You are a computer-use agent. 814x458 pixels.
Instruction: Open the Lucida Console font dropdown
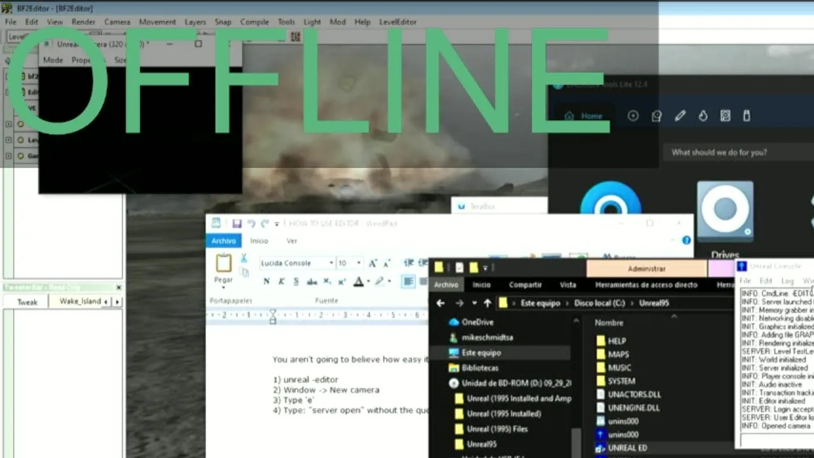pyautogui.click(x=331, y=263)
